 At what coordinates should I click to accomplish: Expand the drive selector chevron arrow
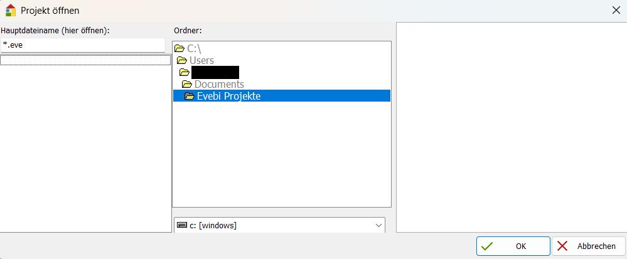pyautogui.click(x=378, y=225)
